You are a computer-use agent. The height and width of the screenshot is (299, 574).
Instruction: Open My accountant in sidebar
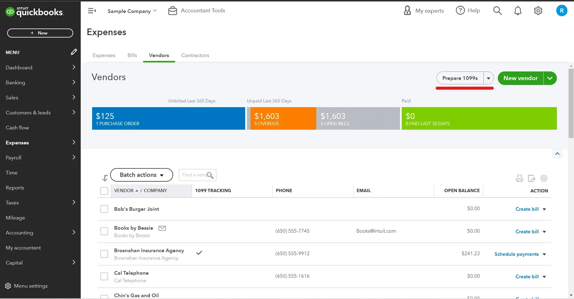coord(23,248)
